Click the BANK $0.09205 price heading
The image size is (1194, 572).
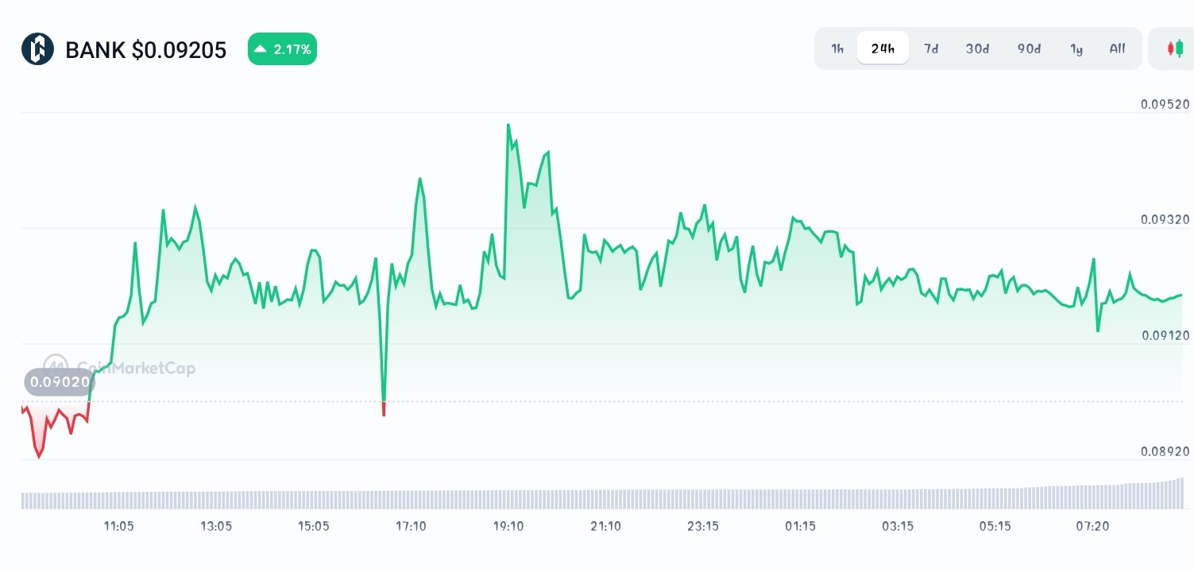[145, 49]
